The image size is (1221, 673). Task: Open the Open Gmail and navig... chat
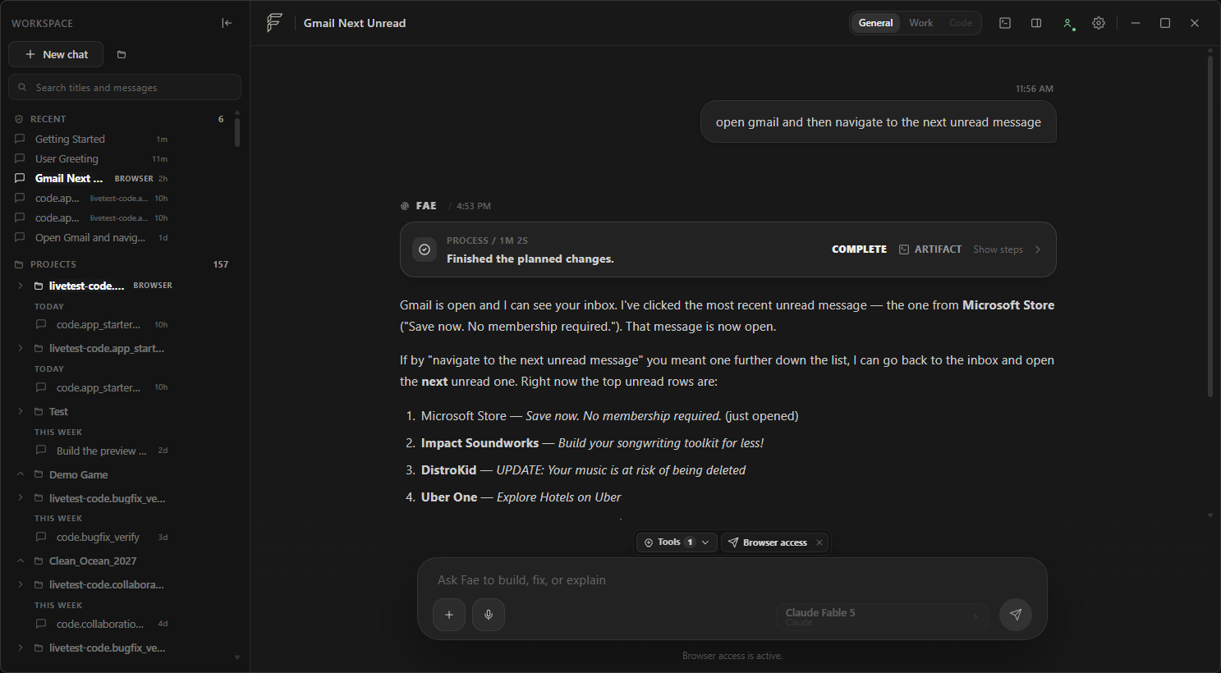point(92,237)
